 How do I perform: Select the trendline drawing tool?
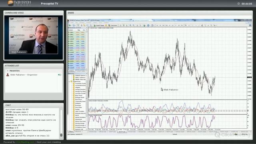(x=199, y=25)
